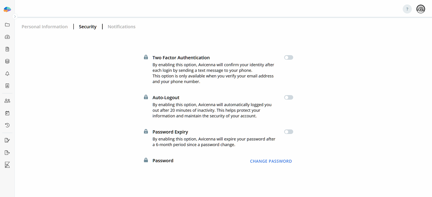Open activity history via the clock icon
Image resolution: width=432 pixels, height=197 pixels.
(x=7, y=125)
